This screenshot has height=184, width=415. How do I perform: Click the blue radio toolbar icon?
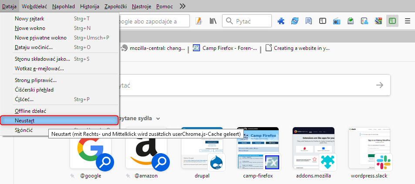pyautogui.click(x=337, y=21)
